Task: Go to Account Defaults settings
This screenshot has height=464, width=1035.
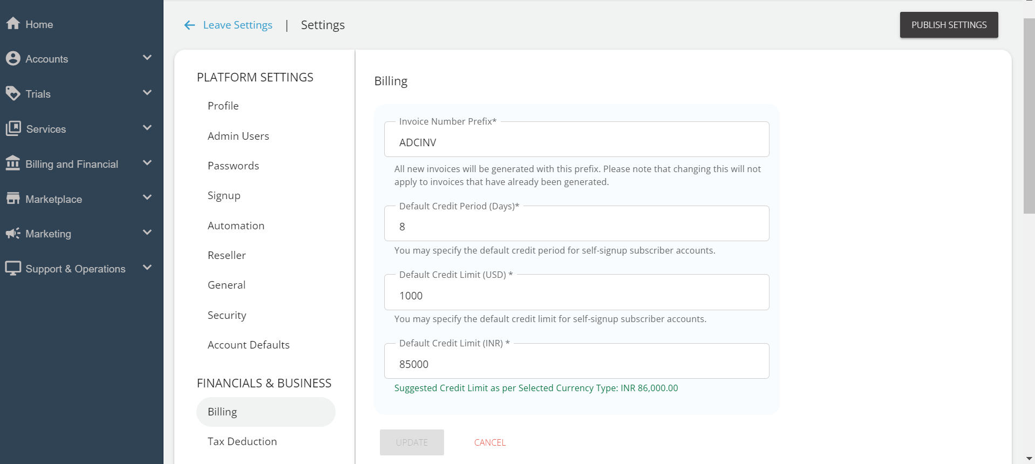Action: (248, 345)
